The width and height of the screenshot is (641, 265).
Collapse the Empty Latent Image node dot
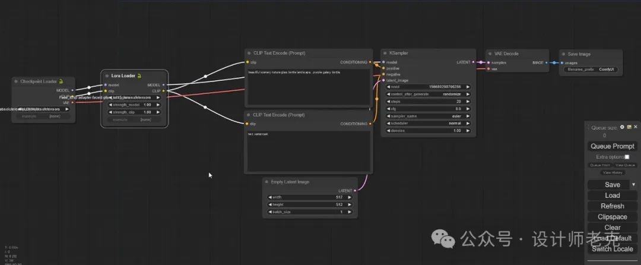(x=266, y=182)
